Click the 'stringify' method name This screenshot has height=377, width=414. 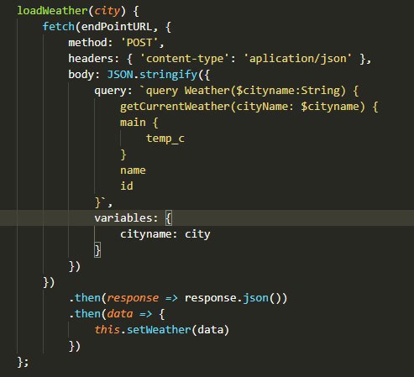coord(169,75)
